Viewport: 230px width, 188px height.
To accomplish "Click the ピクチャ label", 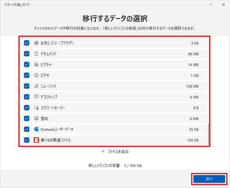I will click(x=46, y=64).
